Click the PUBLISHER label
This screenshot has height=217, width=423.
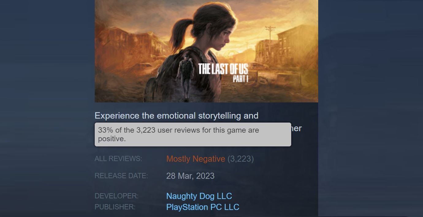point(115,207)
